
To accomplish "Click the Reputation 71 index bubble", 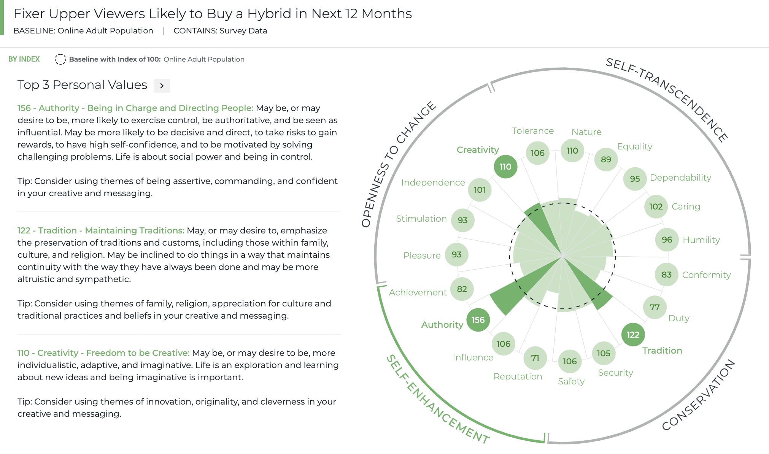I will point(535,358).
